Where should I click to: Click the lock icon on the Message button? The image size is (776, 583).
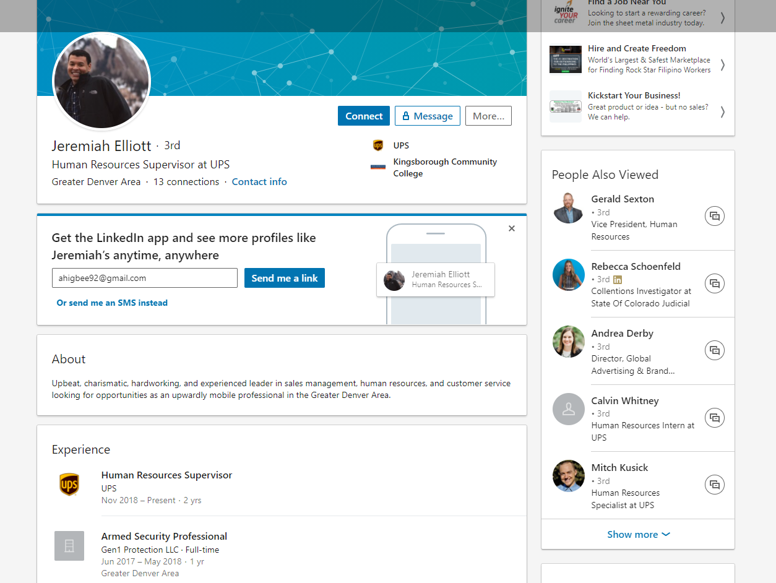coord(406,116)
